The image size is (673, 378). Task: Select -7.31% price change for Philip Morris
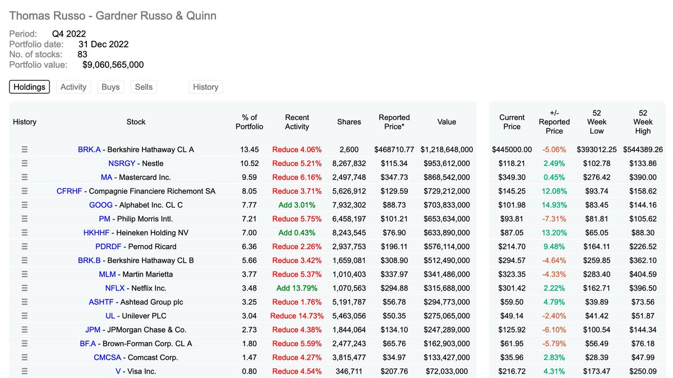[x=554, y=219]
